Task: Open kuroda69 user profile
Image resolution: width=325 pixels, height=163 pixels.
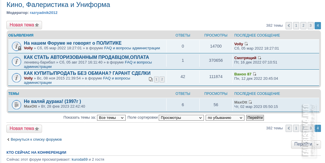Action: coord(80,160)
